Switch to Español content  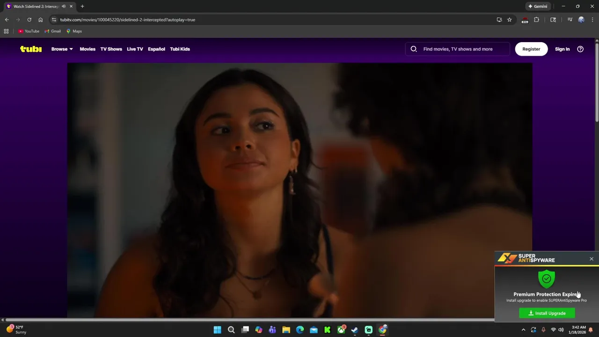pos(156,49)
